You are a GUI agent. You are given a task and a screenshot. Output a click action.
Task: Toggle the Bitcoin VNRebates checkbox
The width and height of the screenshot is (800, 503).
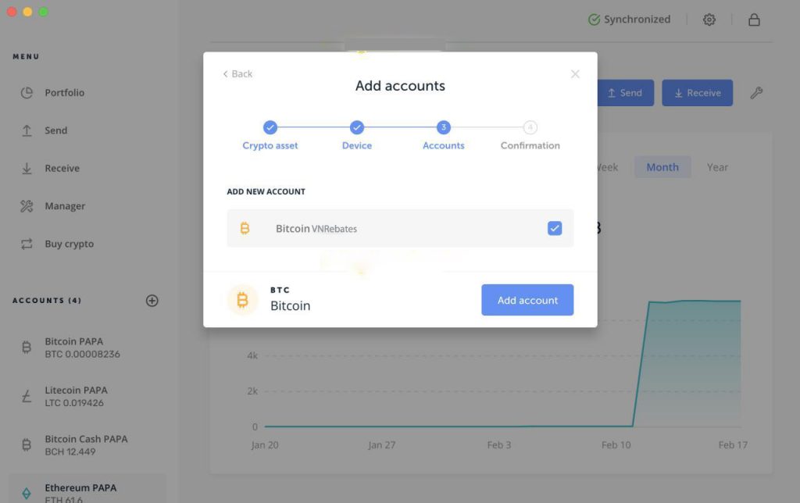point(555,228)
